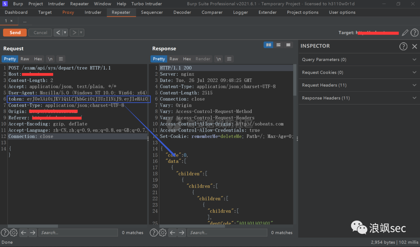Toggle non-printable characters in Response panel
Screen dimensions: 420x247
219,59
